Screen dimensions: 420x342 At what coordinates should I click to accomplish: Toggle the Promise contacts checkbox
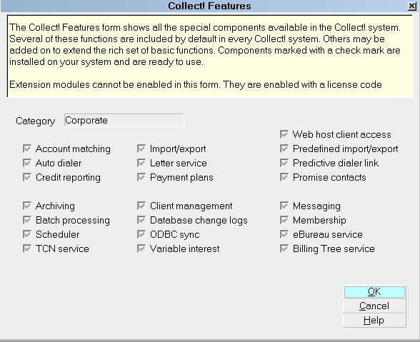pyautogui.click(x=284, y=177)
